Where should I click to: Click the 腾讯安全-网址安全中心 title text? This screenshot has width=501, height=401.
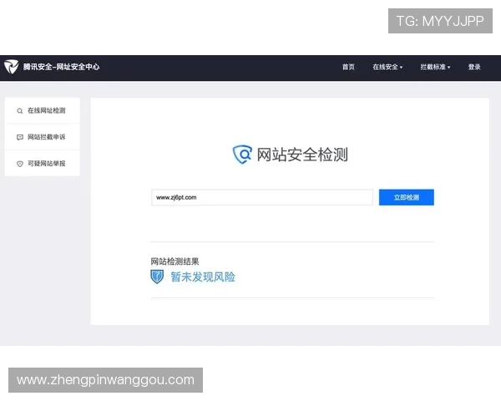tap(61, 67)
